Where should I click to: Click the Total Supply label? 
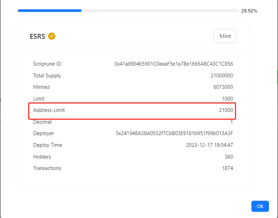(47, 76)
